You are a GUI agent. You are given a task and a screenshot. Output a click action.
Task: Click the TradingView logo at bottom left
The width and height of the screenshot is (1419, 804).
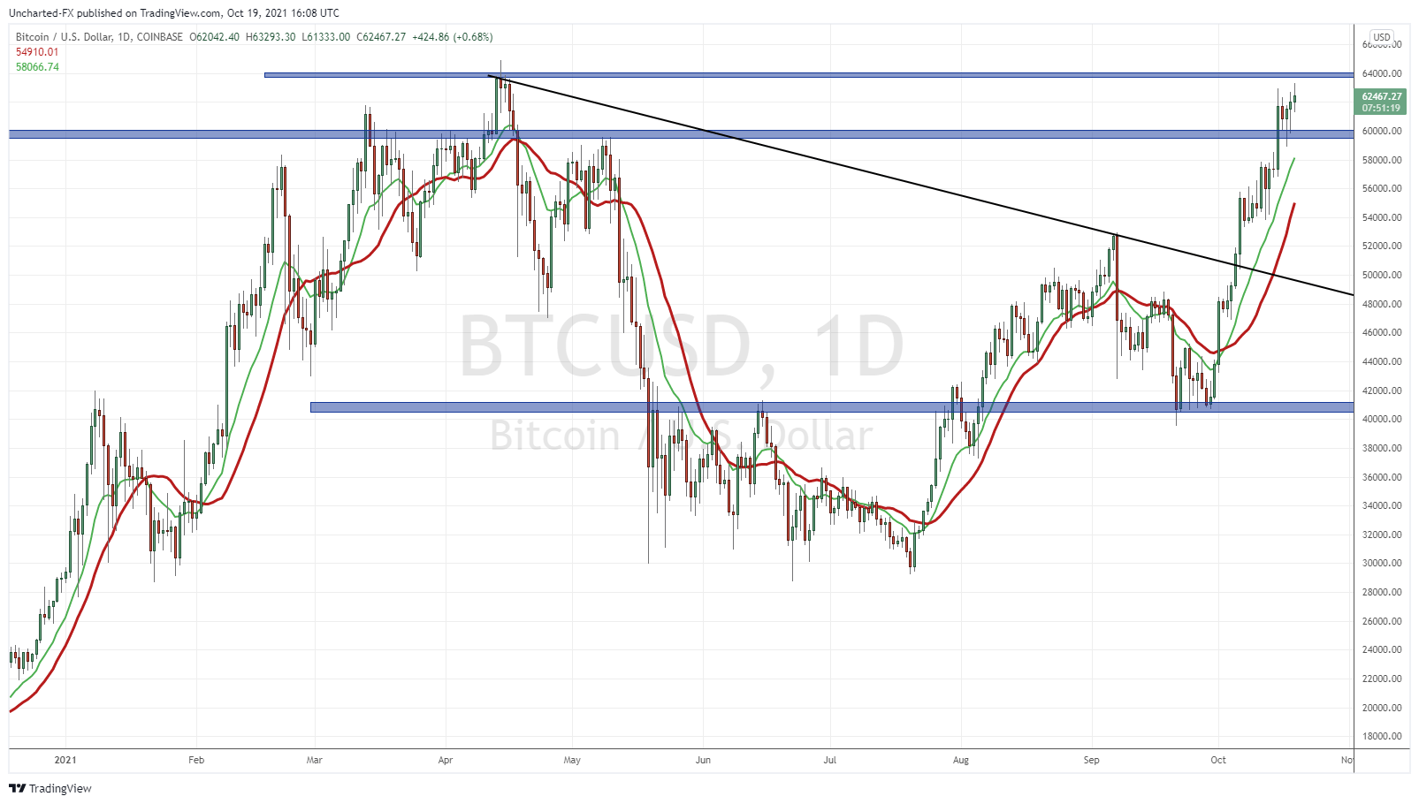50,788
